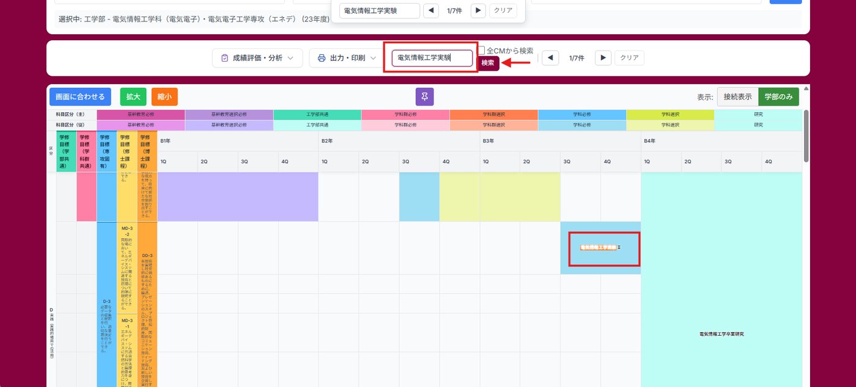This screenshot has width=856, height=387.
Task: Focus the main toolbar search field
Action: [x=432, y=58]
